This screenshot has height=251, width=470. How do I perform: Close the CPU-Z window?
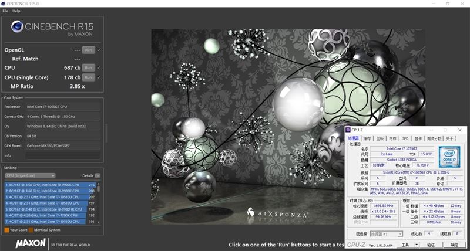pos(459,130)
